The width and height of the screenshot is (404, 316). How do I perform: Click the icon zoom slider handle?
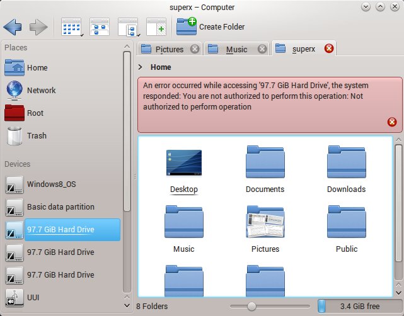point(251,306)
